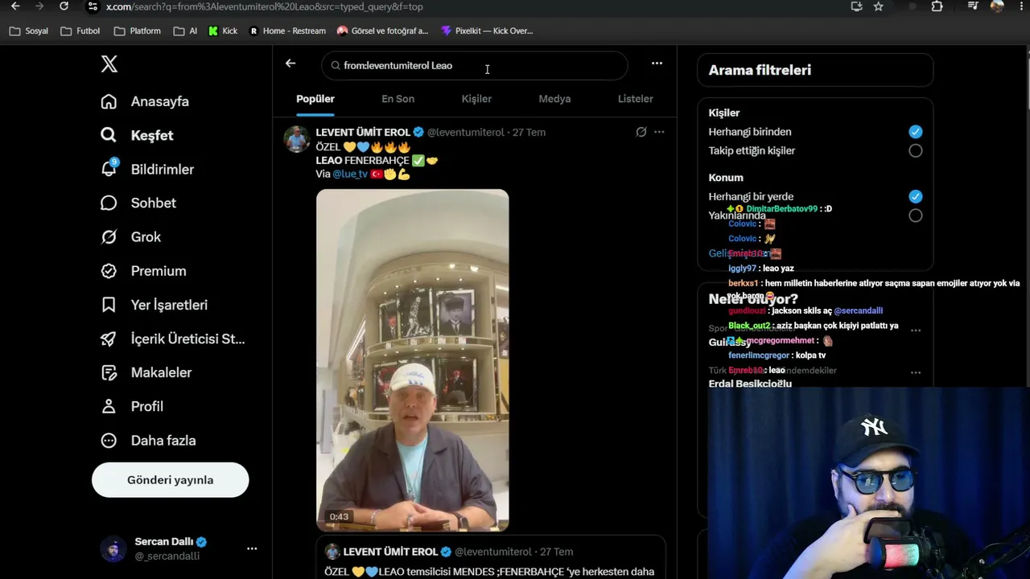Switch to the Kişiler tab
Viewport: 1030px width, 579px height.
(476, 99)
